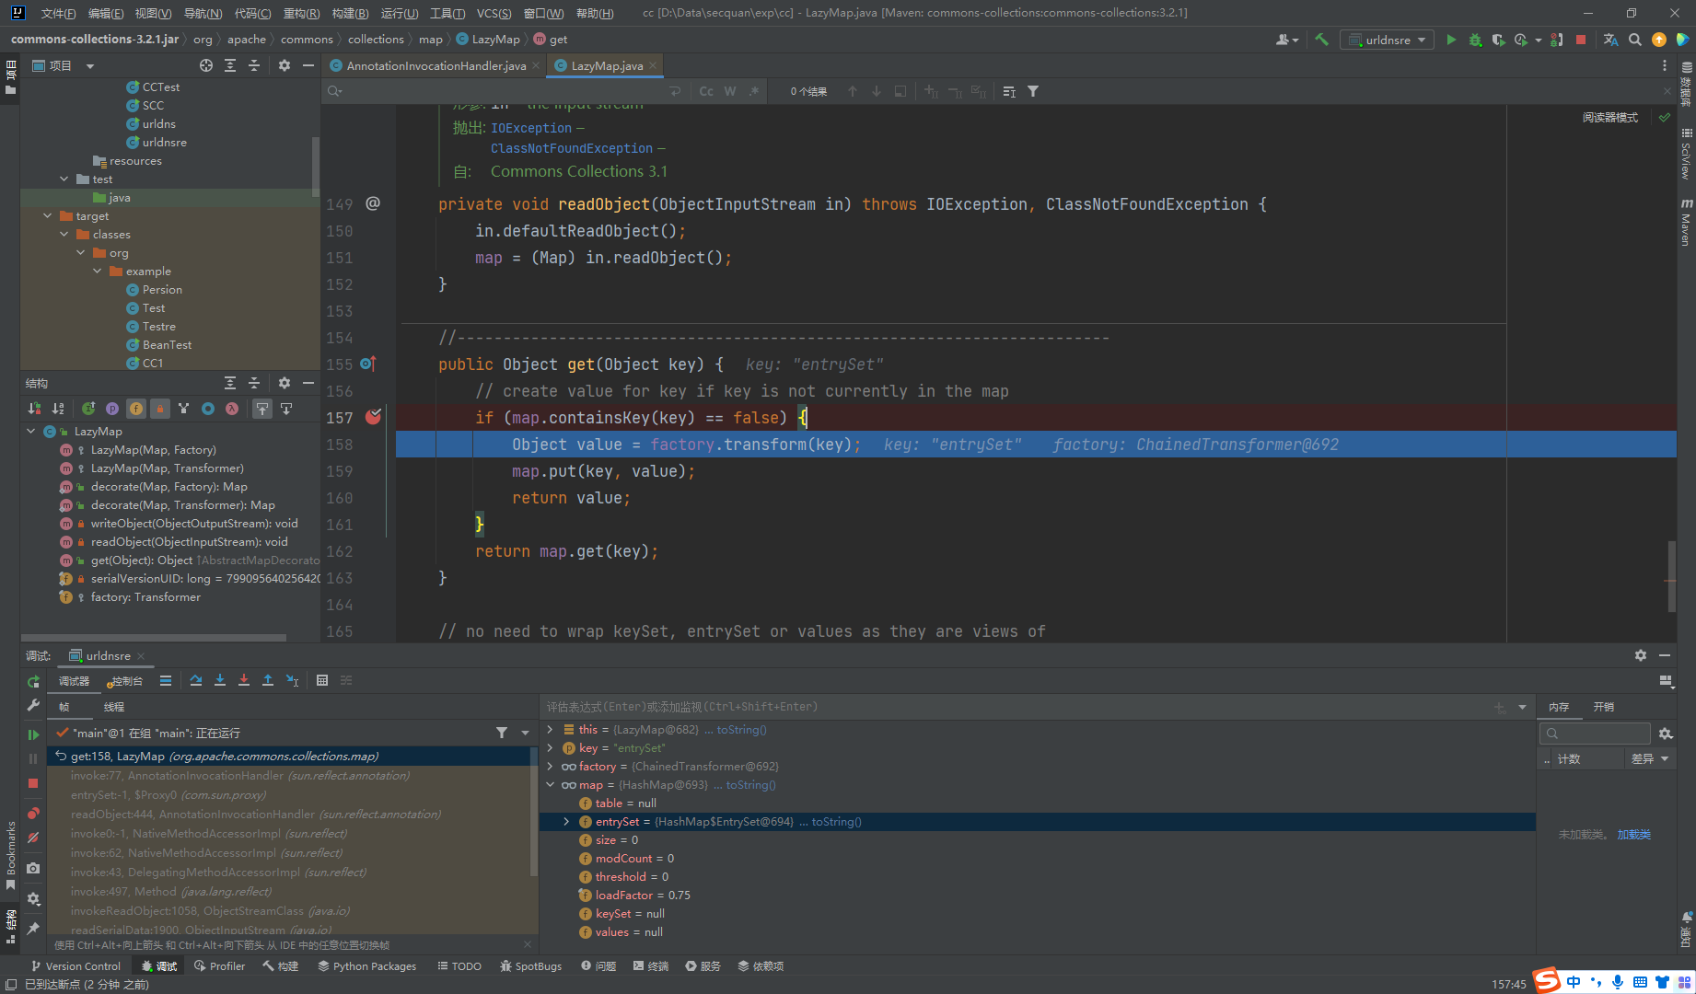Open urldnsre run configuration dropdown
Viewport: 1696px width, 994px height.
(1388, 40)
